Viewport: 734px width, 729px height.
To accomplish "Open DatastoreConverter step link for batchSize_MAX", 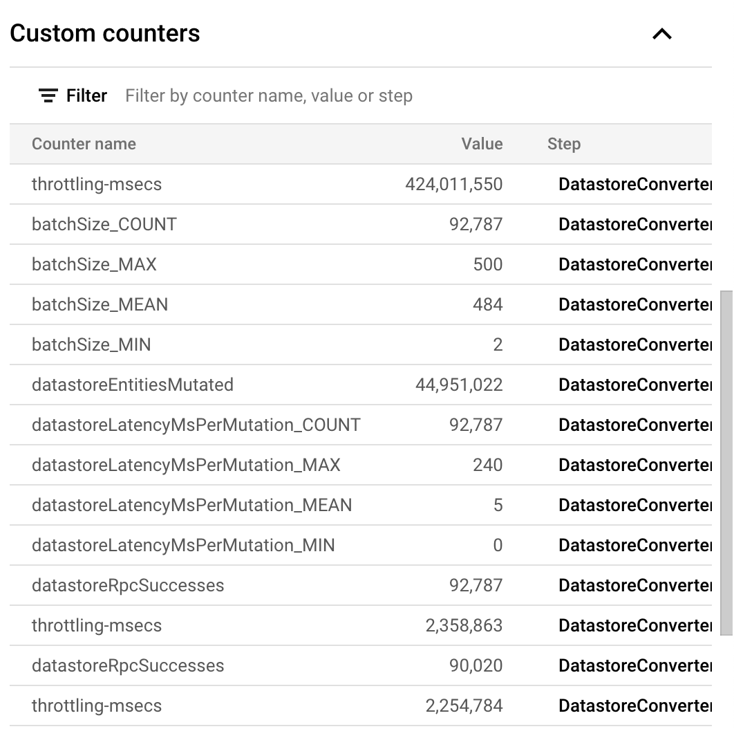I will tap(634, 264).
